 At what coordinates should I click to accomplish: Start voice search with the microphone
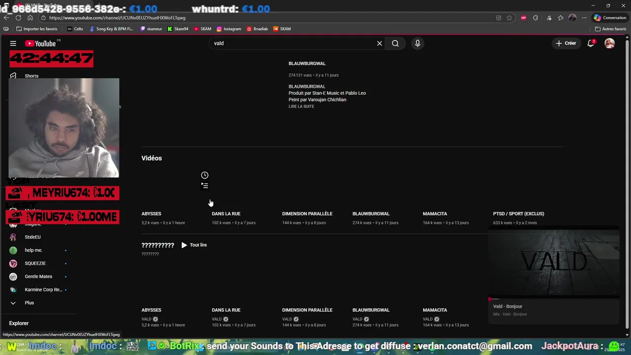tap(418, 43)
